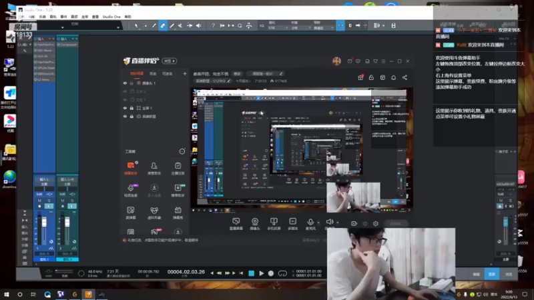
Task: Open the virtual avatar tool
Action: (154, 213)
